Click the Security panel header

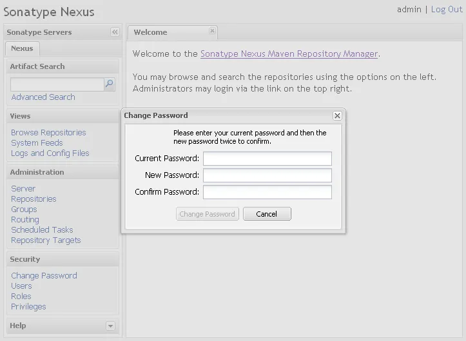click(x=63, y=259)
